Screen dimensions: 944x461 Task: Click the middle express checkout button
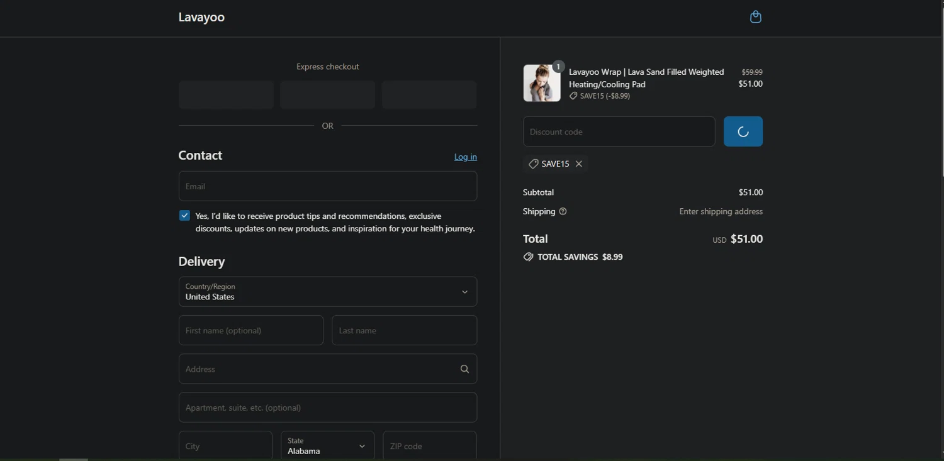(327, 95)
